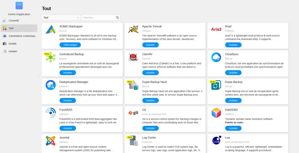Click the Tout sidebar grid icon

[x=4, y=28]
